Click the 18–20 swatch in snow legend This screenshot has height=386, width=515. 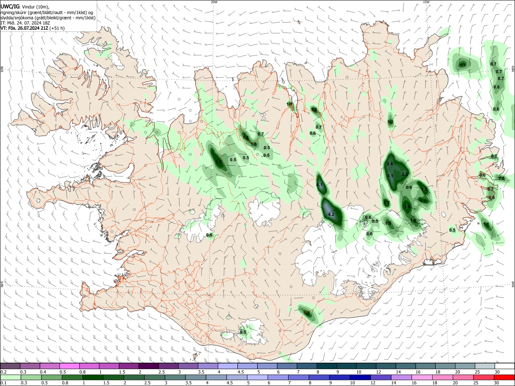[x=445, y=366]
